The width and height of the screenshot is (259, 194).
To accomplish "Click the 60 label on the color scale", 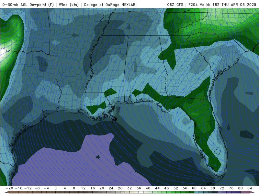I will click(x=194, y=188).
